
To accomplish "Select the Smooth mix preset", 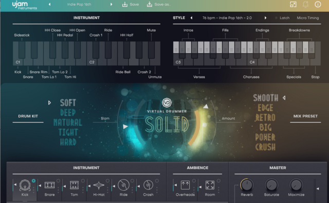I will pyautogui.click(x=266, y=98).
